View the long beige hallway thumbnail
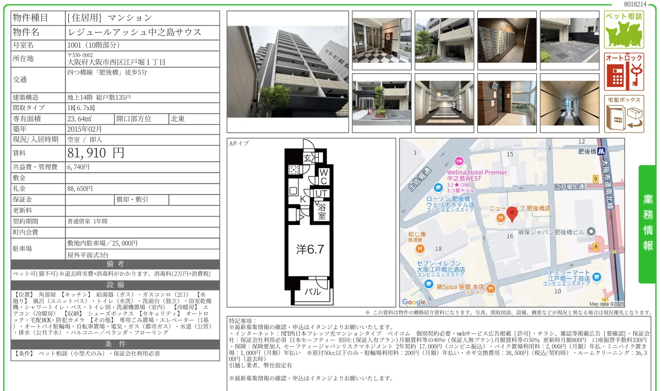The image size is (661, 391). [x=570, y=103]
